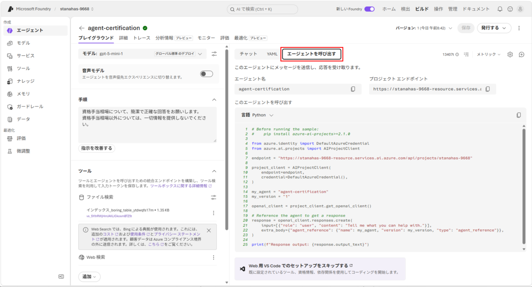The width and height of the screenshot is (532, 287).
Task: Open ガードレール in the sidebar
Action: (35, 106)
